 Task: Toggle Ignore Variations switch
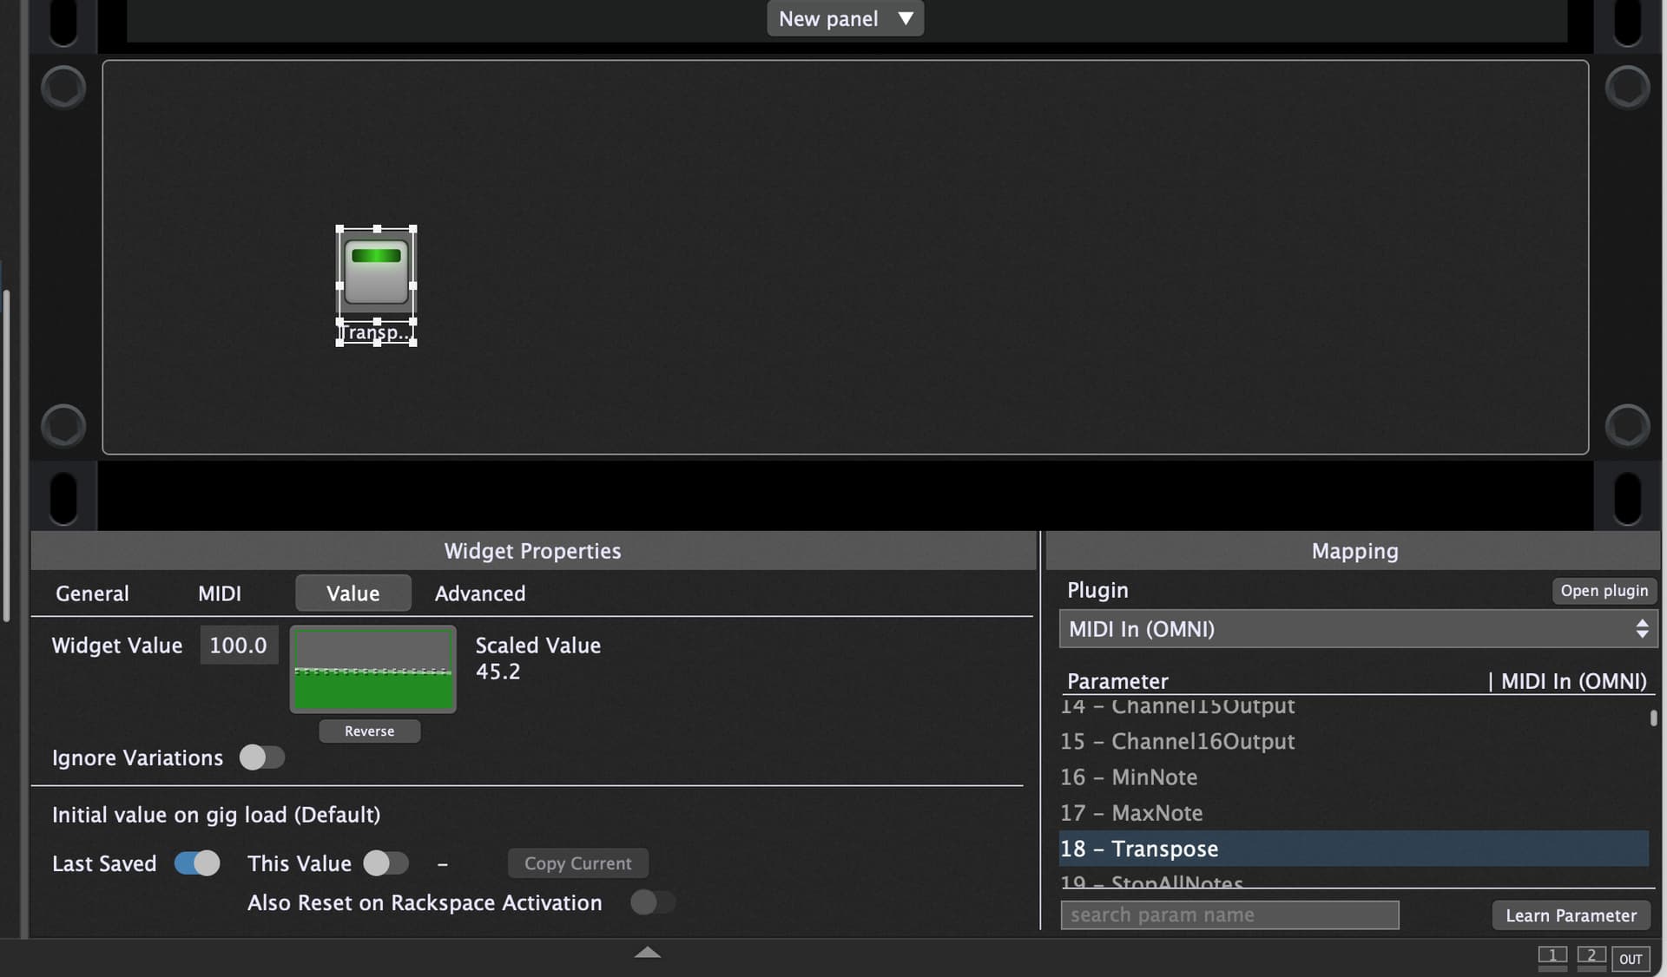(x=261, y=757)
